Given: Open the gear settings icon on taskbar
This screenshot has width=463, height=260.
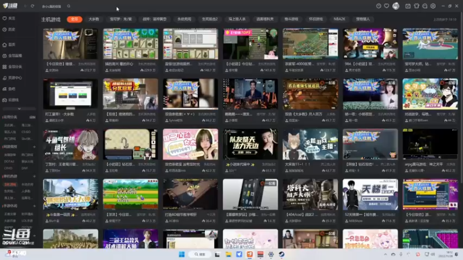Looking at the screenshot, I should pos(271,254).
